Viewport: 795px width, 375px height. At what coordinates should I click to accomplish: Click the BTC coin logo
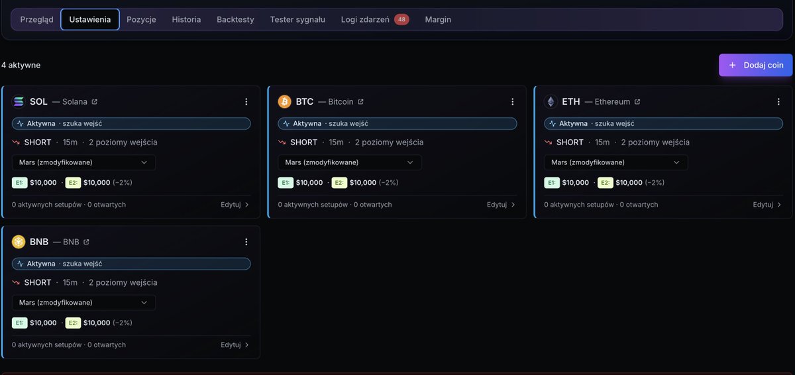(285, 101)
